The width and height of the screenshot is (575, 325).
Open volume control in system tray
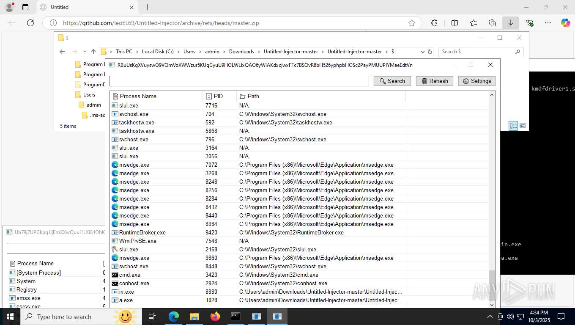point(510,317)
